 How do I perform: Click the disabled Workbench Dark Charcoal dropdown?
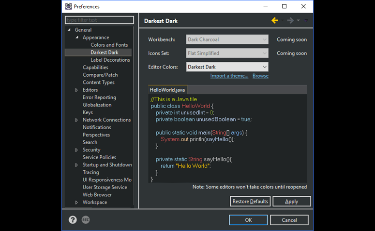[x=227, y=40]
